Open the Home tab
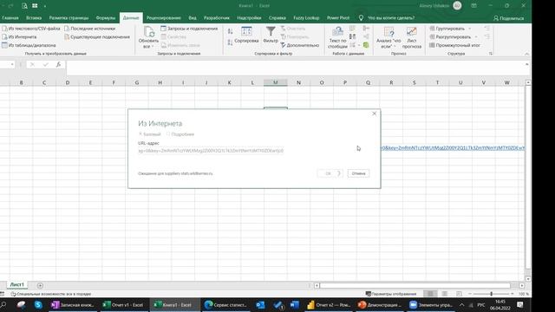Image resolution: width=555 pixels, height=312 pixels. pos(10,17)
